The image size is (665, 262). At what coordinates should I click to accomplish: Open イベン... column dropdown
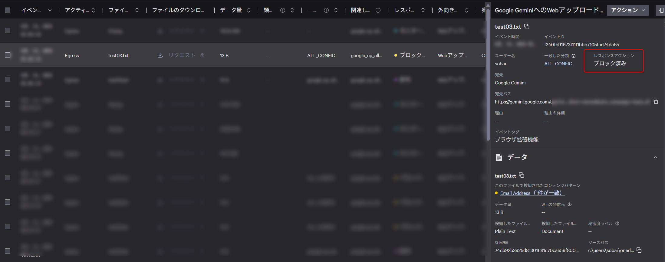[x=50, y=10]
